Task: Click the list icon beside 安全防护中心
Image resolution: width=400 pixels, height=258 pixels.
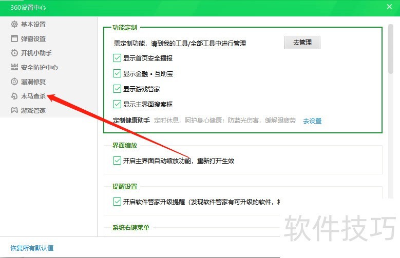Action: [14, 67]
